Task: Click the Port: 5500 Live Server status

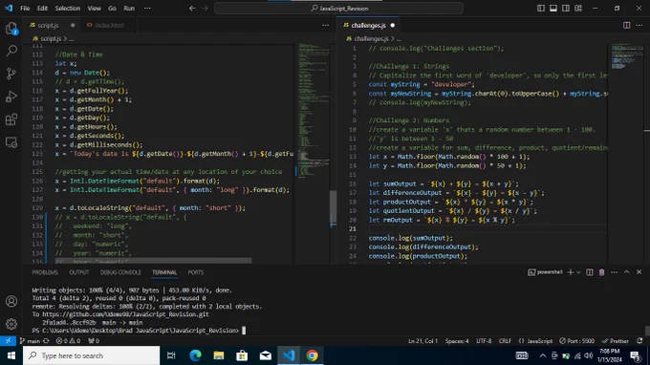Action: click(576, 341)
